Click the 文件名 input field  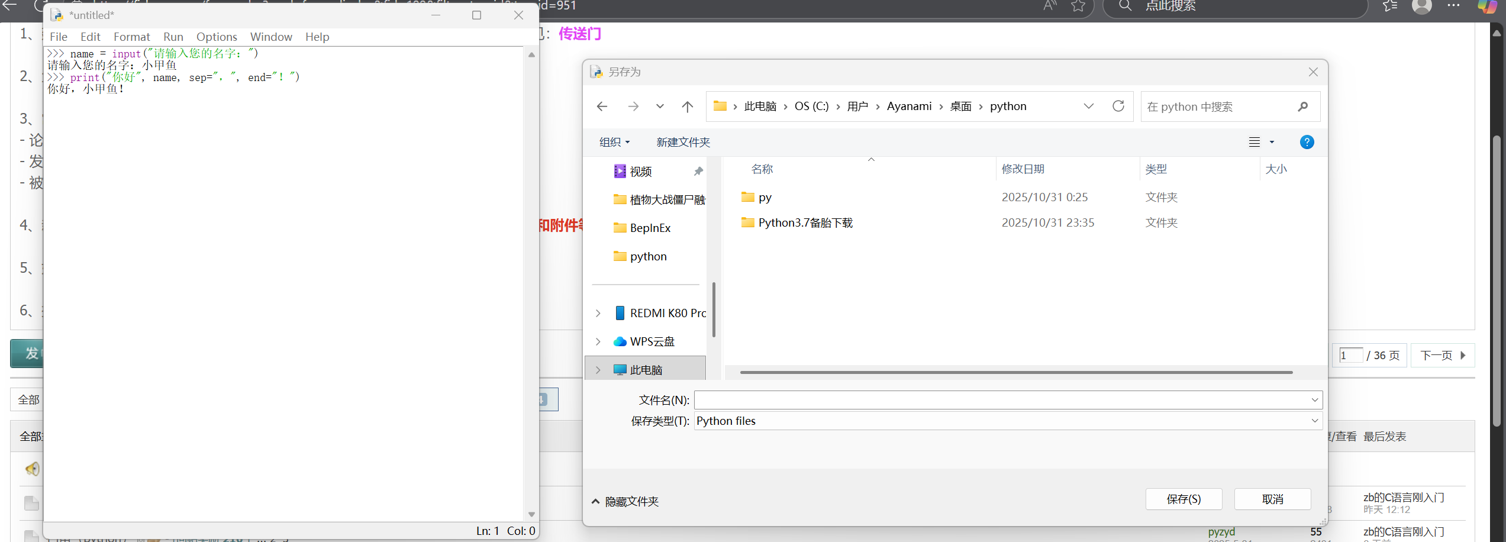1000,401
